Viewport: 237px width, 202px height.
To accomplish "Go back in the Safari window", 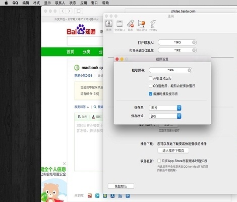I will tap(63, 11).
